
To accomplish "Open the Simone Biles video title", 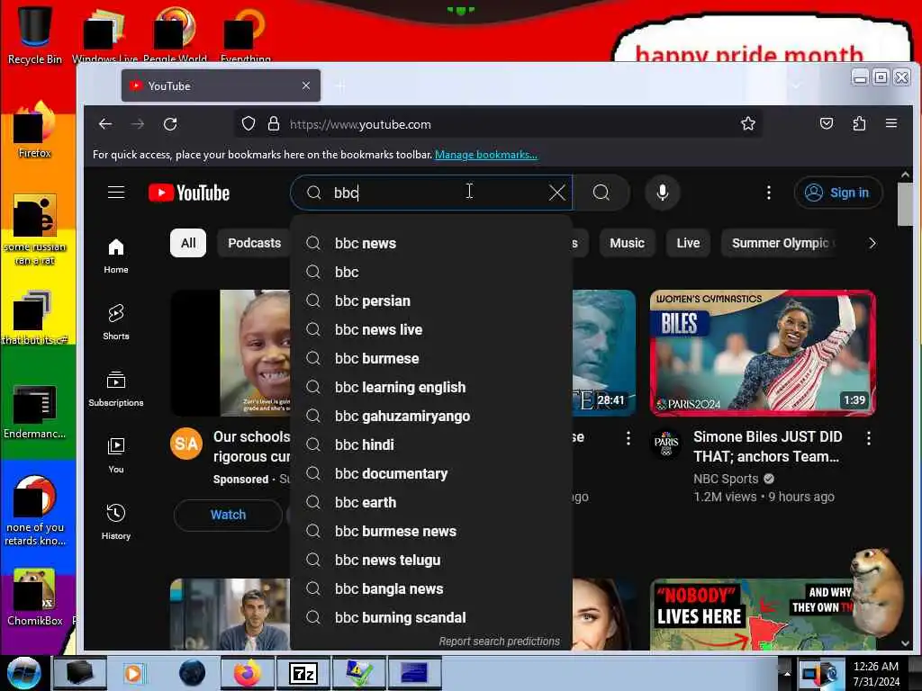I will tap(767, 446).
